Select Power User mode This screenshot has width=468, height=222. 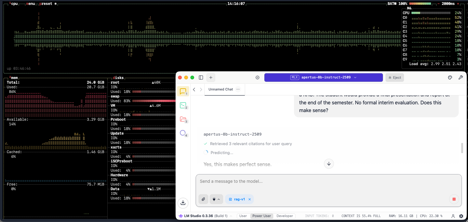coord(262,216)
